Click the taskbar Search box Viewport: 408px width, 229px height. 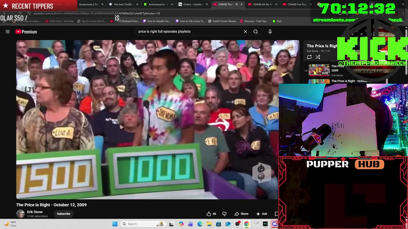(143, 224)
